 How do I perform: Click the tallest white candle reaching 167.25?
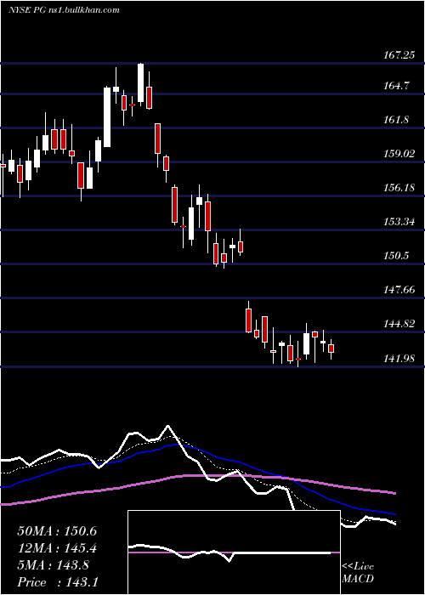coord(141,82)
